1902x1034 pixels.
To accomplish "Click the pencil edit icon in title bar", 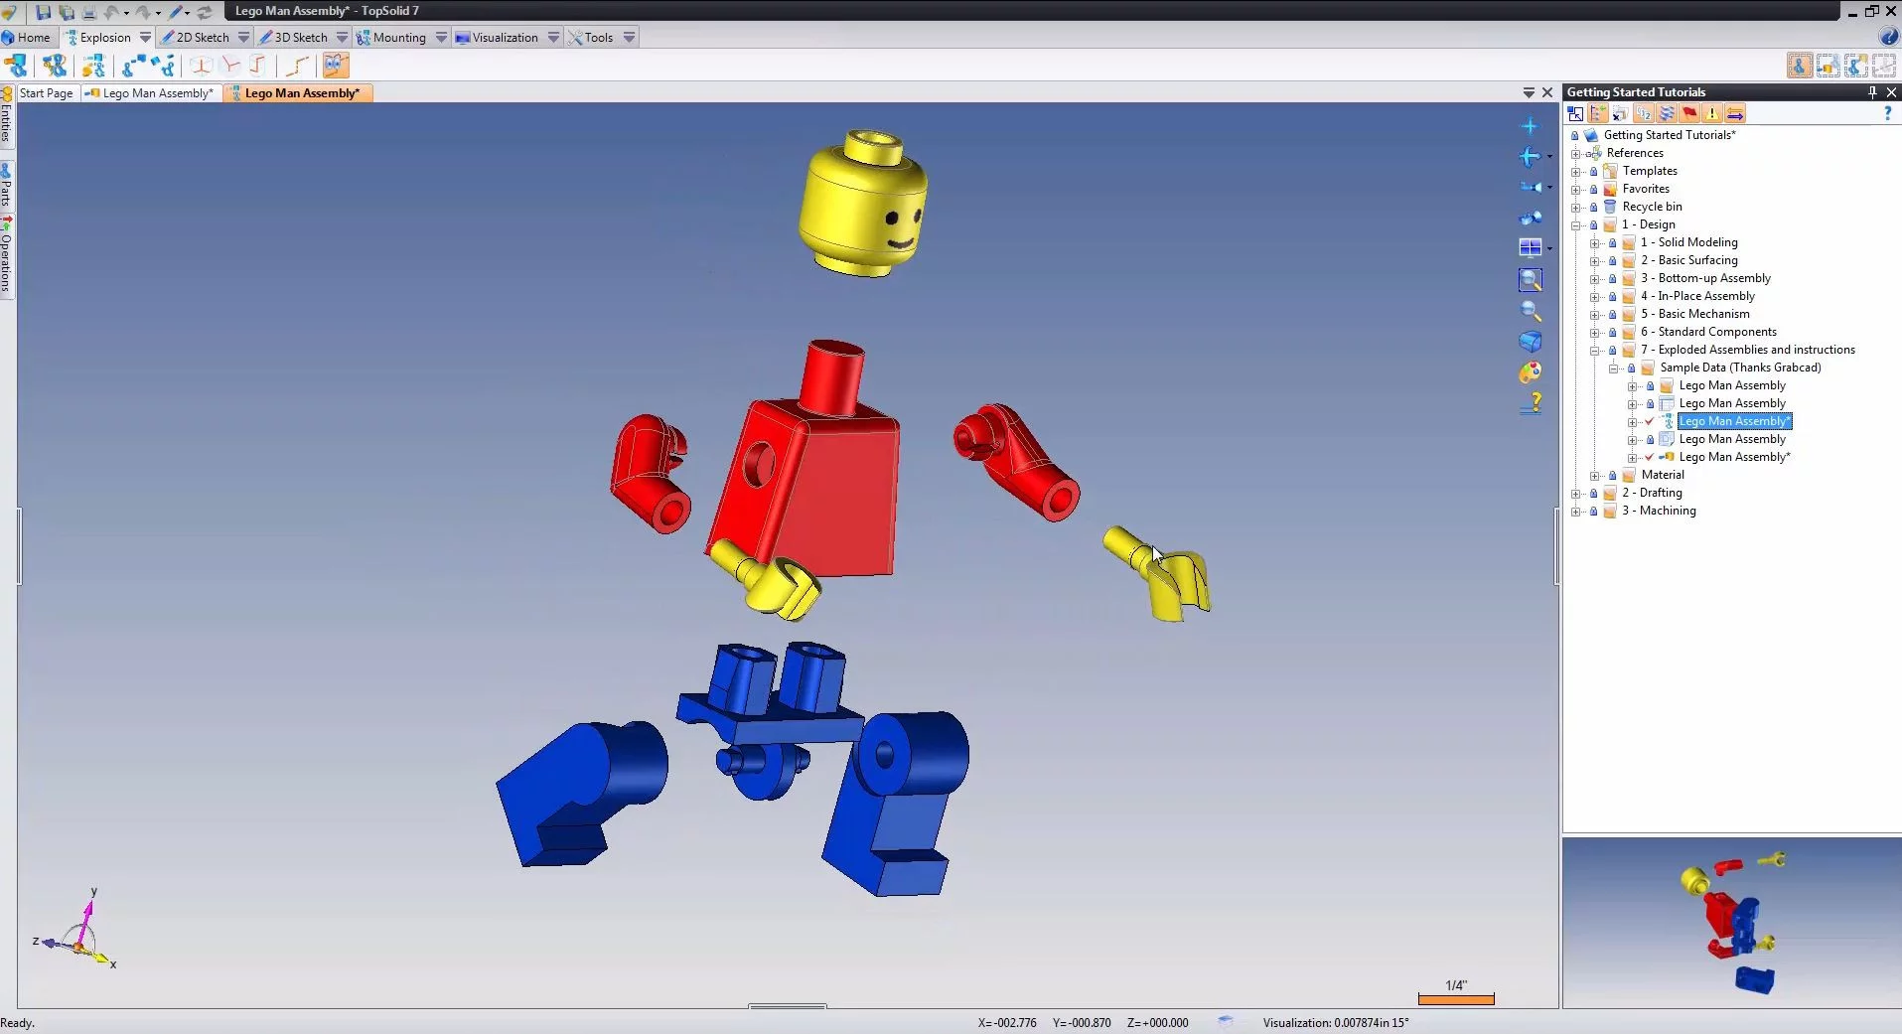I will [176, 12].
